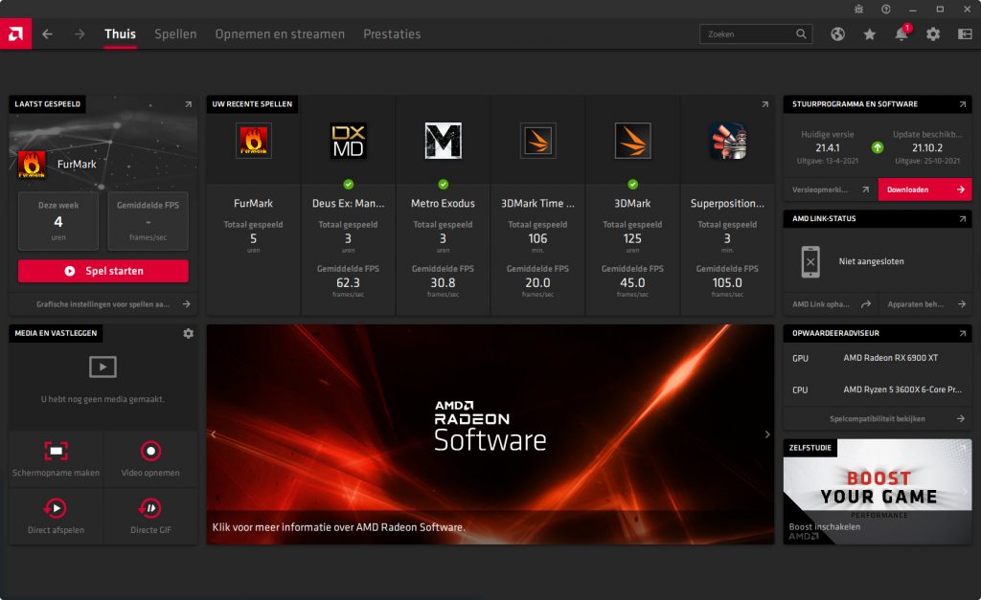The height and width of the screenshot is (600, 981).
Task: Click the AMD logo home icon
Action: [15, 33]
